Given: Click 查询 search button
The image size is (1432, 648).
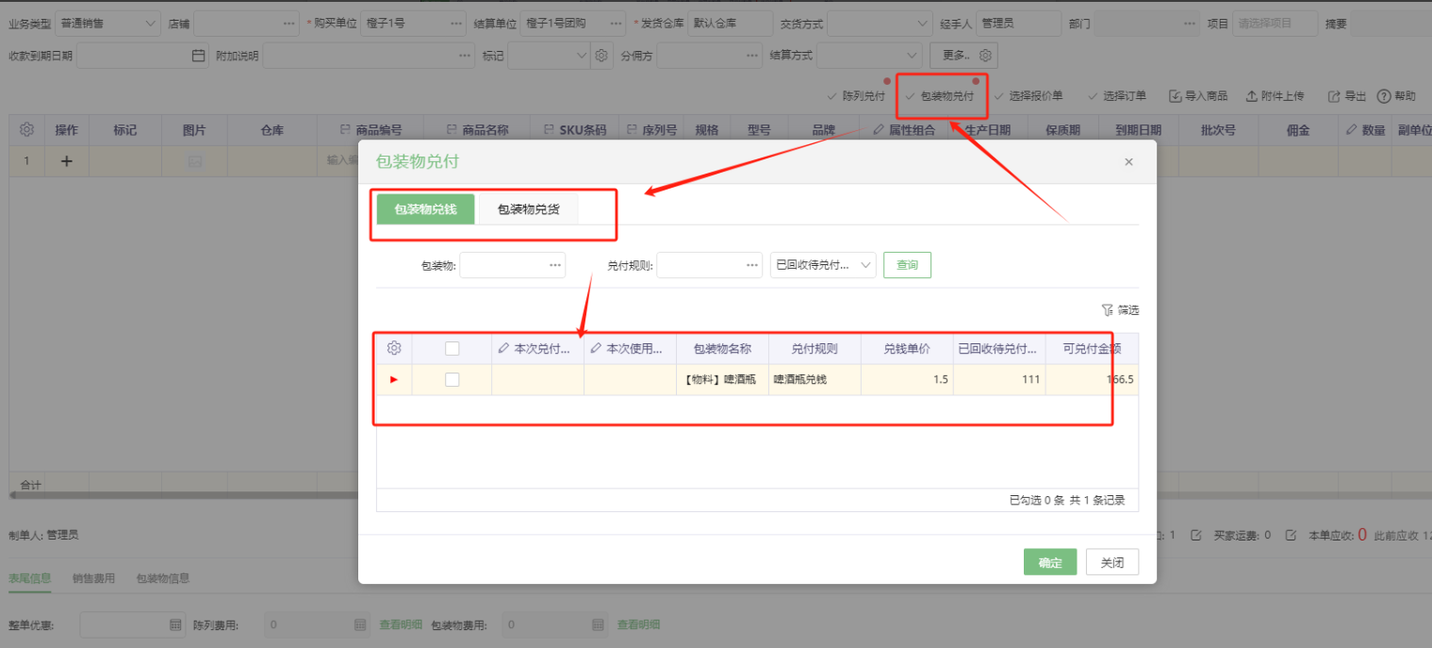Looking at the screenshot, I should coord(907,265).
